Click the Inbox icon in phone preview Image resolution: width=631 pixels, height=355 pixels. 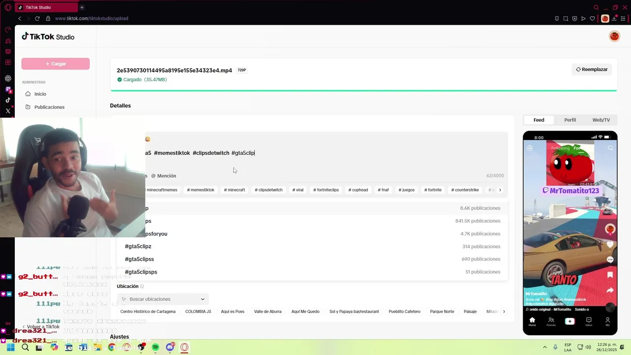589,321
